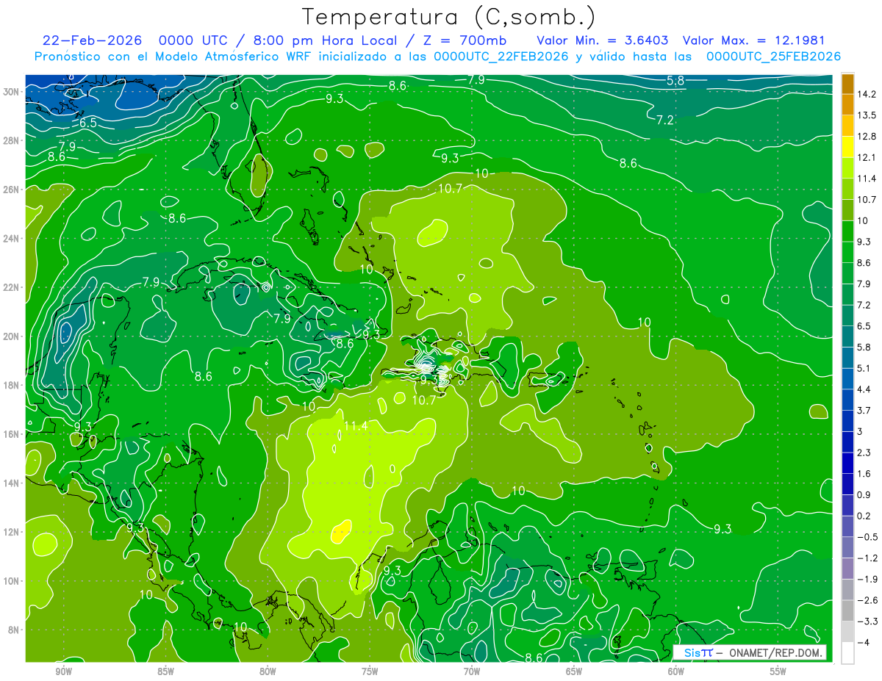Click the 2.3 value on the color scale

(x=864, y=453)
